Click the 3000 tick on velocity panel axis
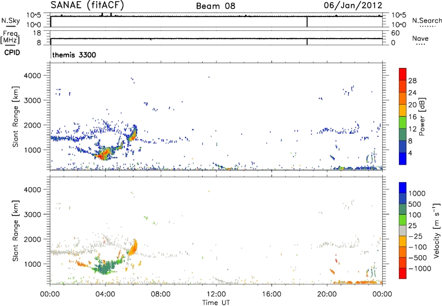Screen dimensions: 442x306 (33, 214)
